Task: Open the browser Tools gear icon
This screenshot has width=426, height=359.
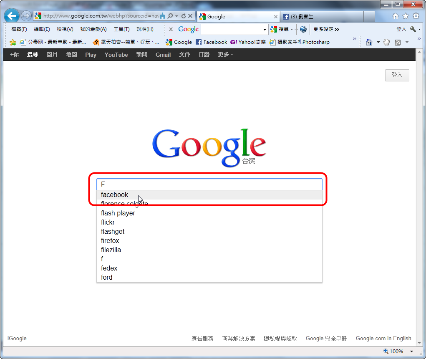Action: tap(416, 16)
